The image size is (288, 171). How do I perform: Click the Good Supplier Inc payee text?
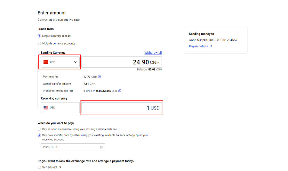click(x=213, y=40)
